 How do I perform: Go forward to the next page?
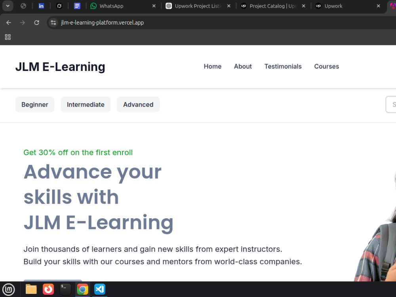(23, 23)
